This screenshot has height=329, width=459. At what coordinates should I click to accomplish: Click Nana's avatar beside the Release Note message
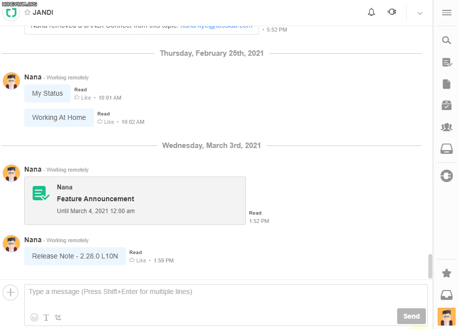click(11, 244)
